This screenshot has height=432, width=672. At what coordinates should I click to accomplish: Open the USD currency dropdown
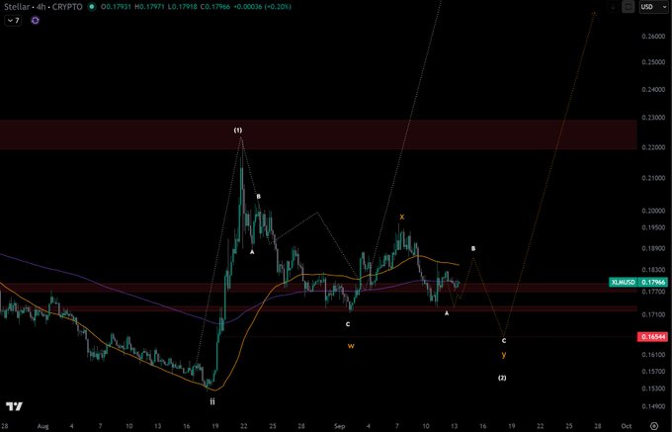coord(653,7)
